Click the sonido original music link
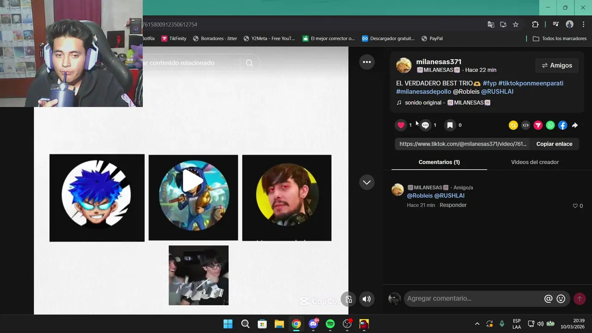Screen dimensions: 592x333 point(443,103)
